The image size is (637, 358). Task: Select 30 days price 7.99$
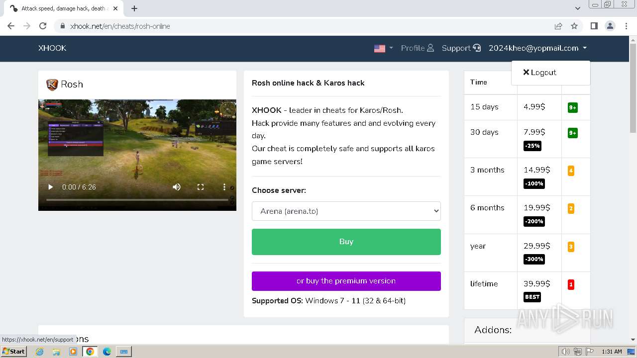point(534,132)
